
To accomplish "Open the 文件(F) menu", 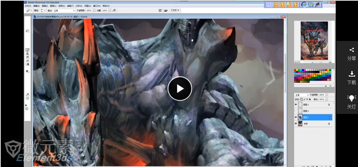I will 28,6.
